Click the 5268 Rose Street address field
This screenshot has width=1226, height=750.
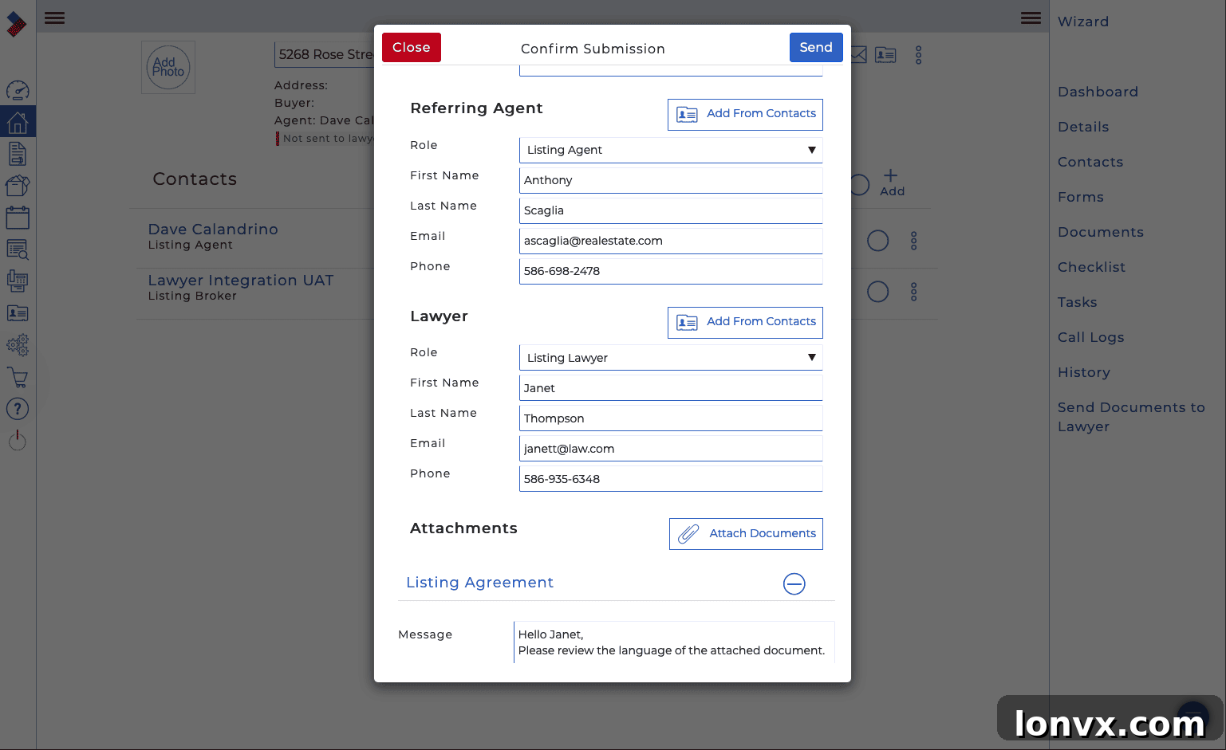(x=325, y=55)
